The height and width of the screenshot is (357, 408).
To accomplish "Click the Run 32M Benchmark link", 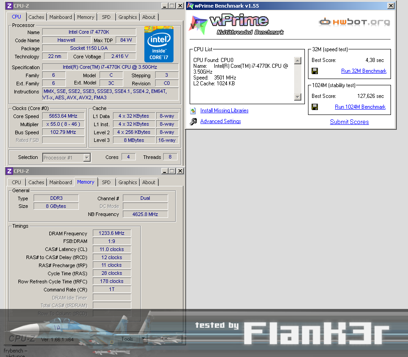I will tap(364, 71).
